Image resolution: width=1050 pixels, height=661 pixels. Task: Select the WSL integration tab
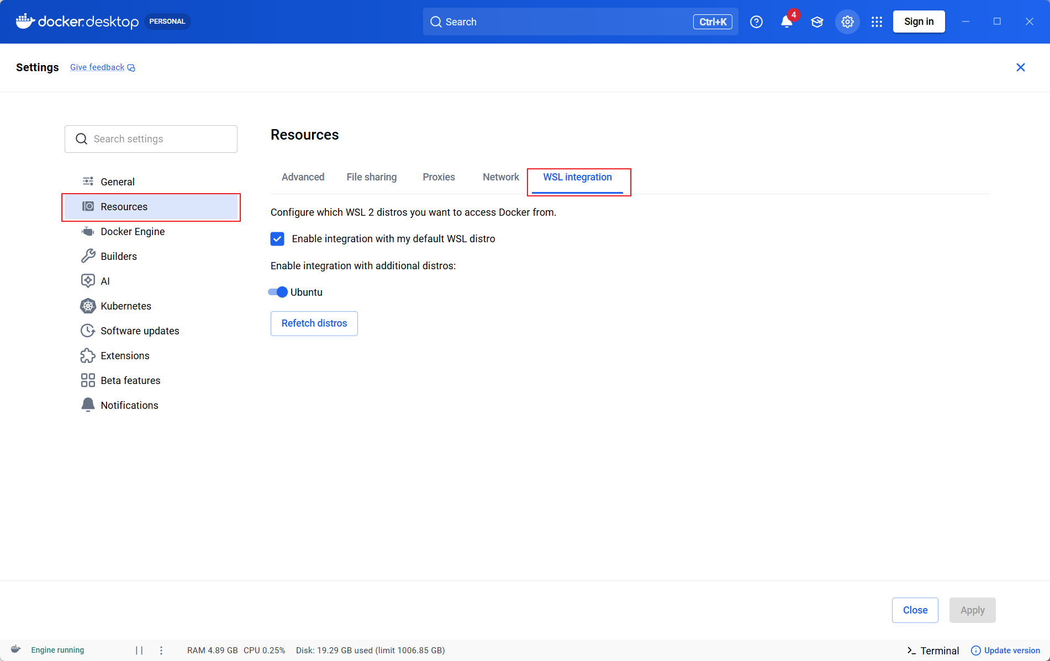pos(577,177)
